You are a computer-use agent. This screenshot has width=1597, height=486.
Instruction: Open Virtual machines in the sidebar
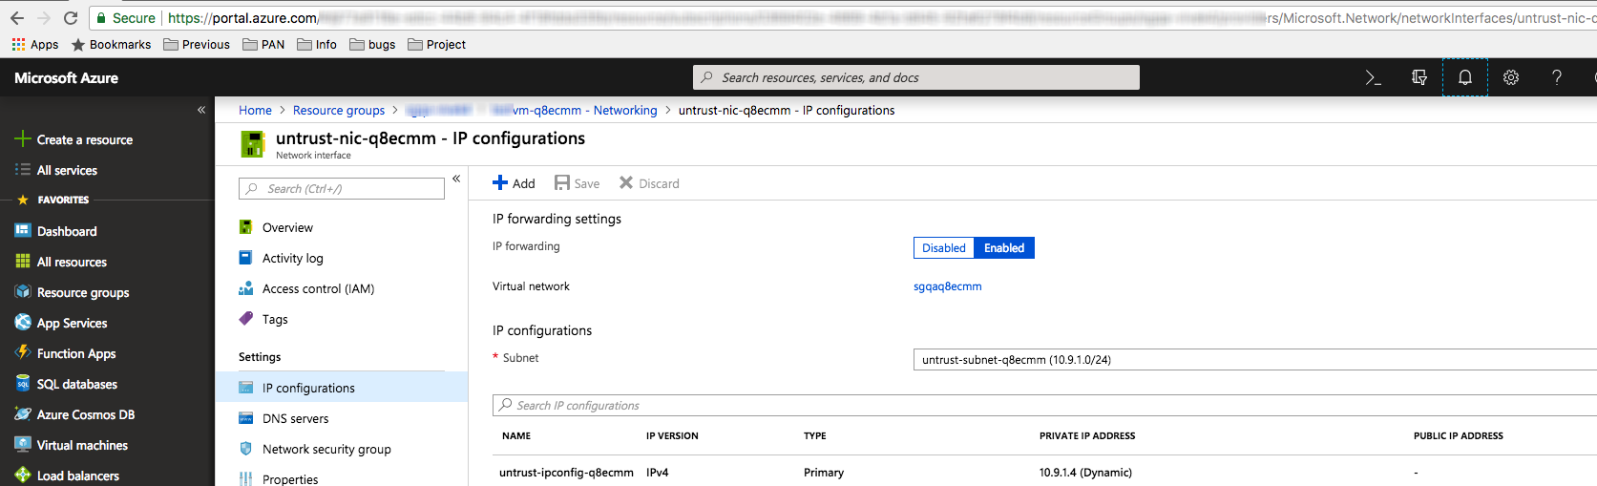click(82, 446)
